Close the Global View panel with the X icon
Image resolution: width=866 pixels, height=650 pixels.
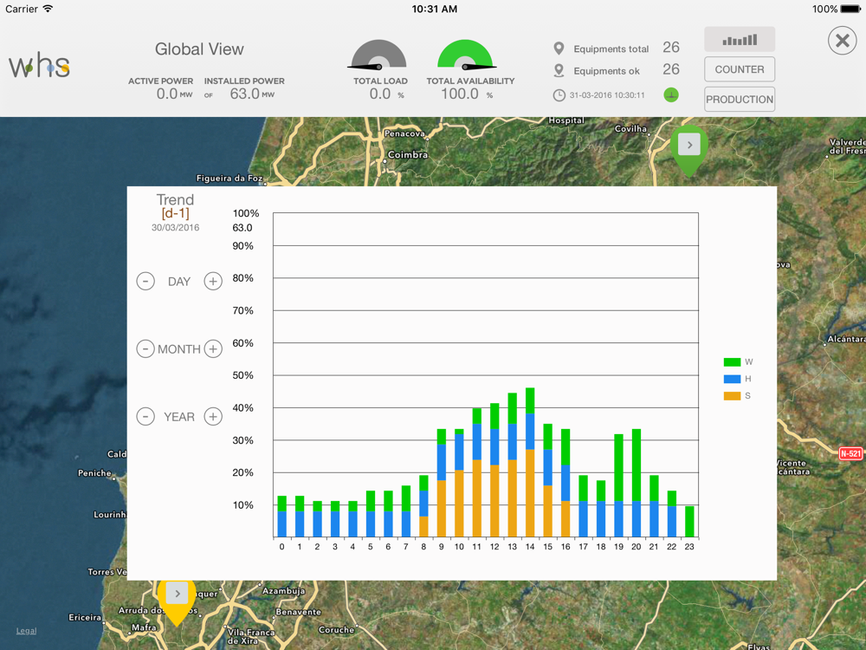point(843,41)
